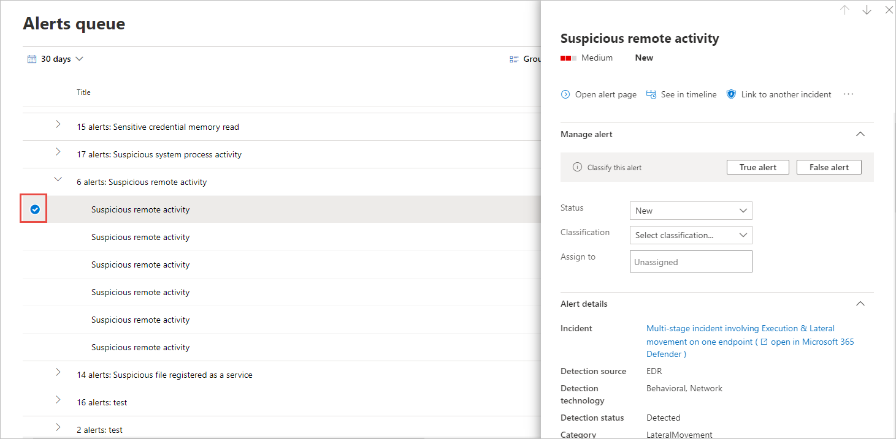Uncheck the selected Suspicious remote activity alert

pyautogui.click(x=35, y=209)
